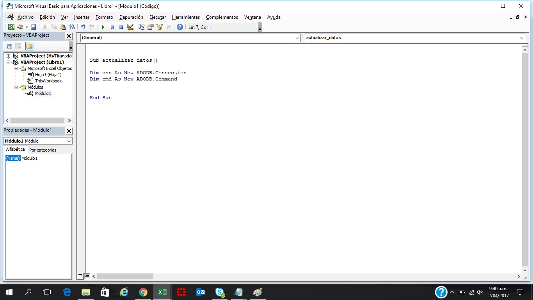
Task: Stop execution using the Reset icon
Action: click(121, 27)
